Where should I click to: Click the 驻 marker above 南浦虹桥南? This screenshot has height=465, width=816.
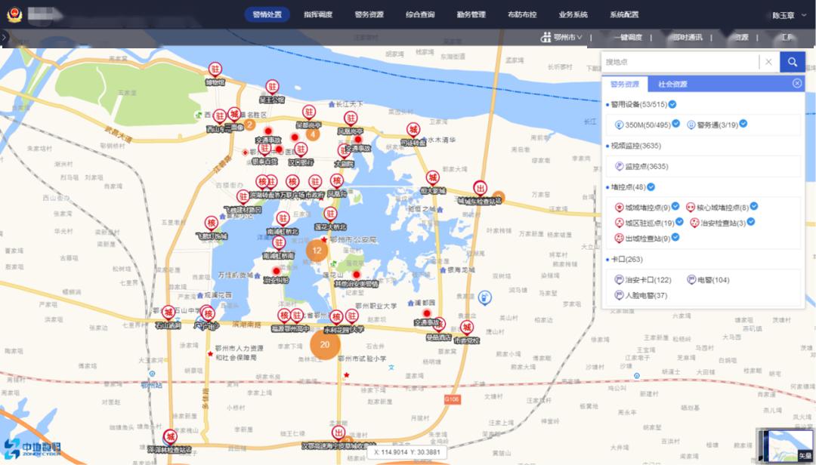pos(279,243)
